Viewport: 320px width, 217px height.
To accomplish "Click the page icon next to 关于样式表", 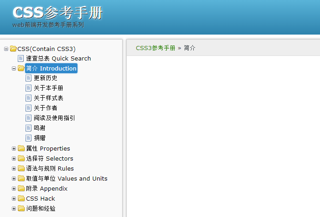I will pos(29,98).
